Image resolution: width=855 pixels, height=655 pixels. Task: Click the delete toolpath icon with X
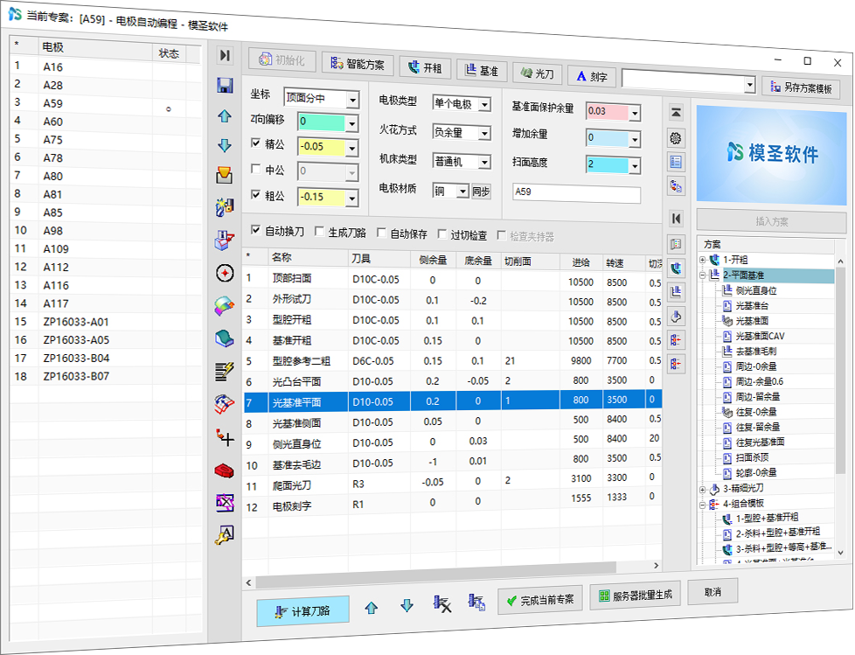point(442,603)
